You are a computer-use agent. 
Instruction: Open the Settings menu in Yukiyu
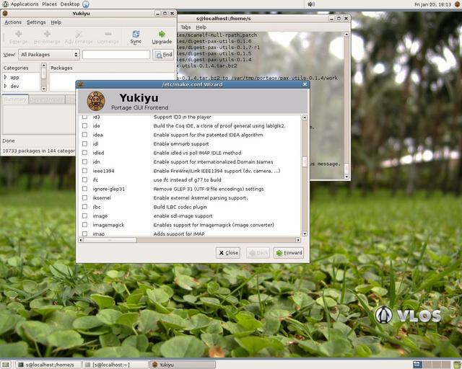tap(36, 22)
